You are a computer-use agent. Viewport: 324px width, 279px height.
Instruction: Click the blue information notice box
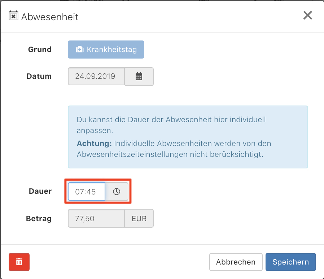click(188, 137)
